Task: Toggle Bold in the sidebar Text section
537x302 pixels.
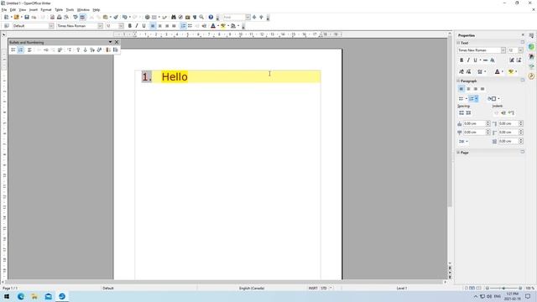Action: pos(461,60)
